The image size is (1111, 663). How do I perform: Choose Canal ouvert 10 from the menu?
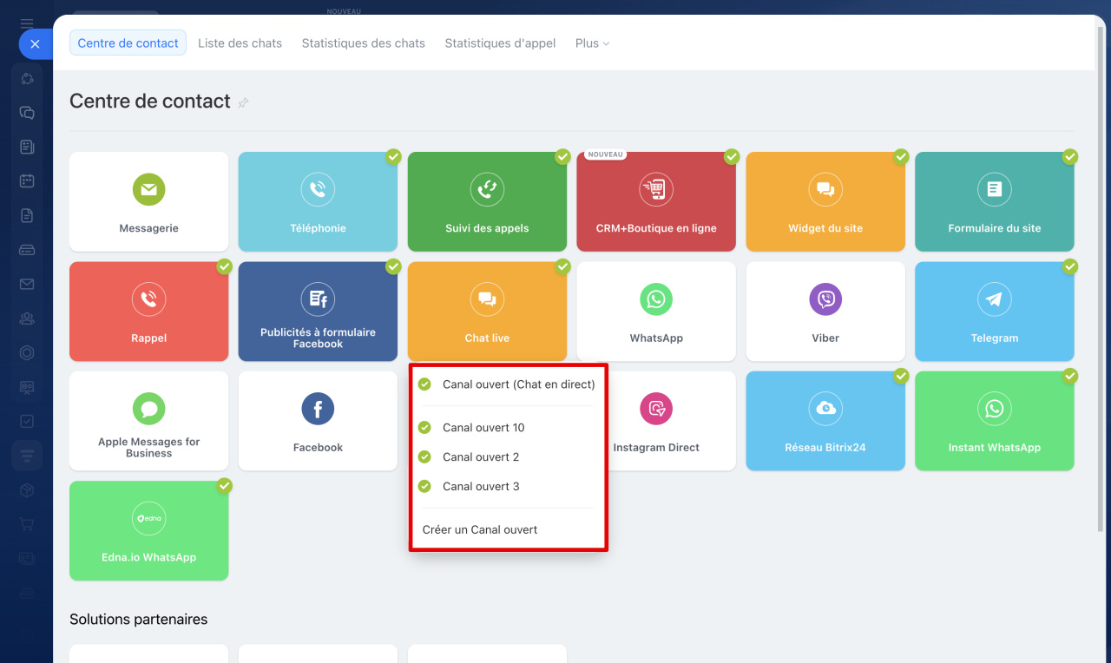coord(508,427)
